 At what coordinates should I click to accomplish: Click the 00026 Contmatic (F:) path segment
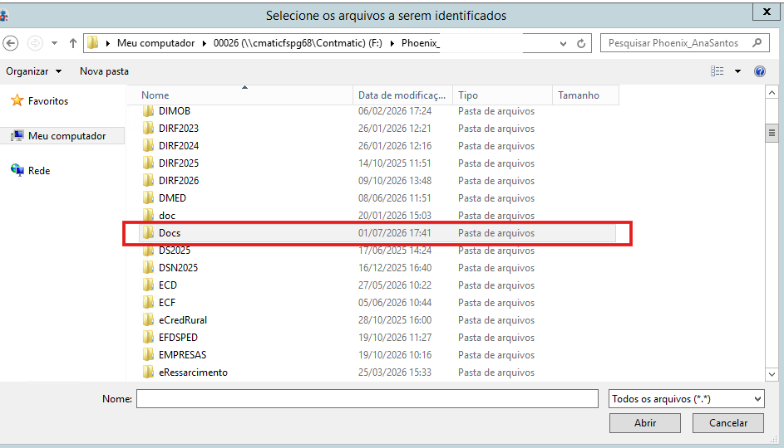(x=298, y=43)
